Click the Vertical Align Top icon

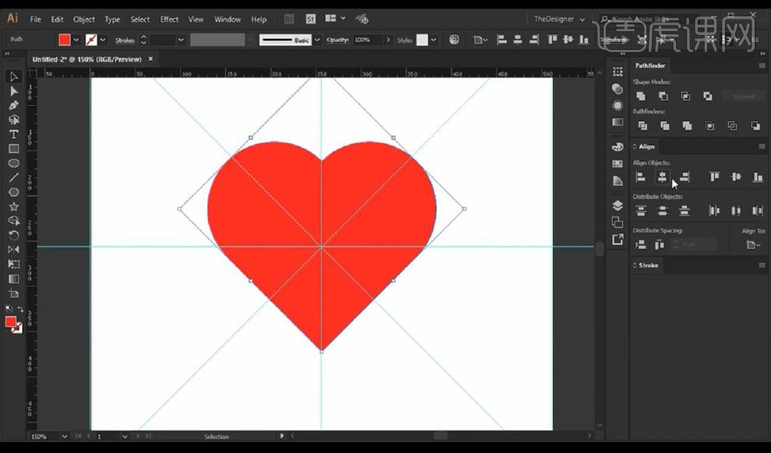[714, 177]
